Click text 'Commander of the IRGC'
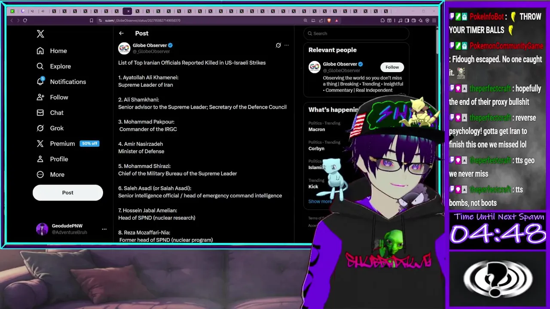 (148, 129)
